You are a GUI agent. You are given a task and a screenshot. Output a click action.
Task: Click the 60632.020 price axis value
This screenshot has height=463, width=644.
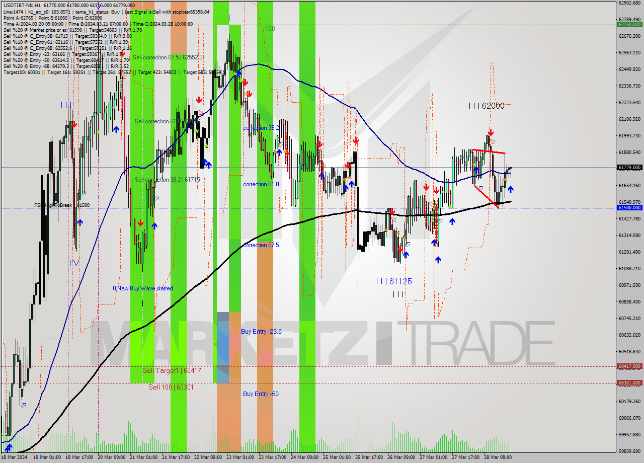tap(629, 335)
